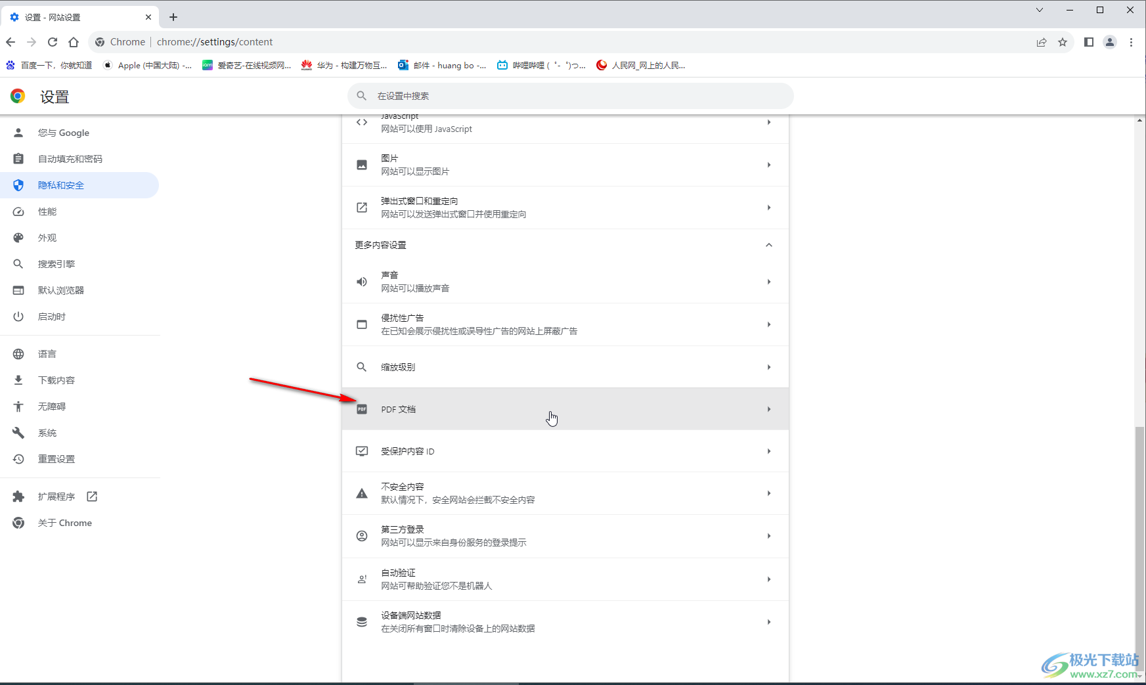Click the PDF 文档 file icon

pyautogui.click(x=362, y=409)
